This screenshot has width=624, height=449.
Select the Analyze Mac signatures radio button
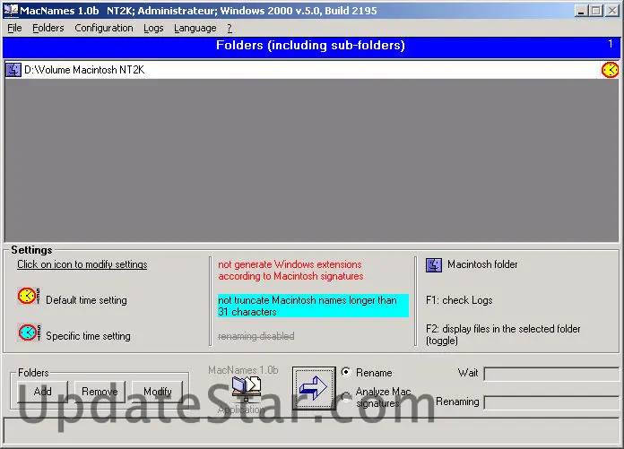(x=346, y=396)
